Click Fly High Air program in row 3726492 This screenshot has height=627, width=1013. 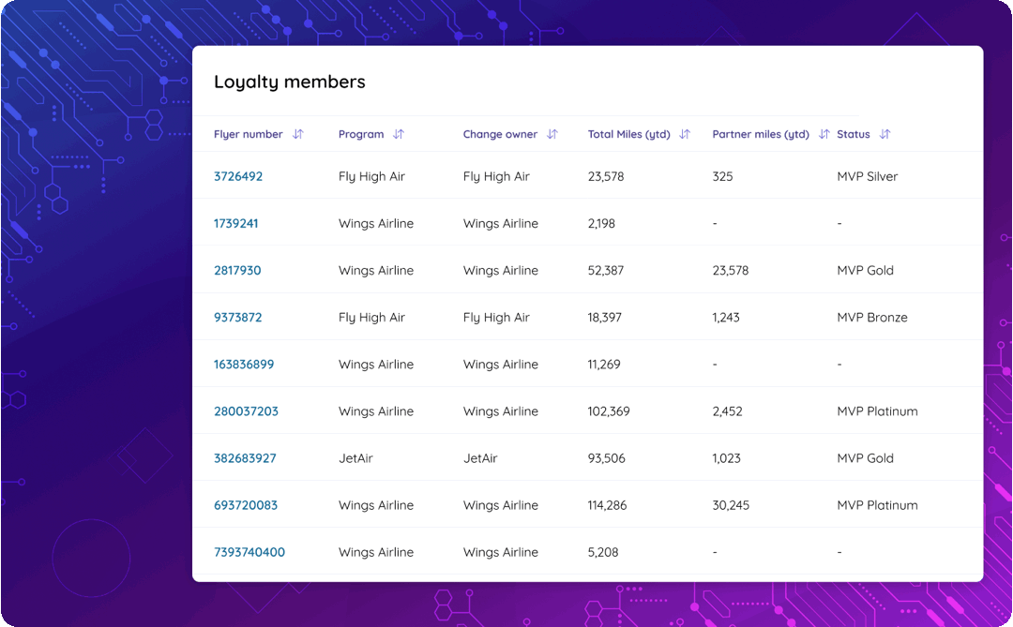pos(371,176)
